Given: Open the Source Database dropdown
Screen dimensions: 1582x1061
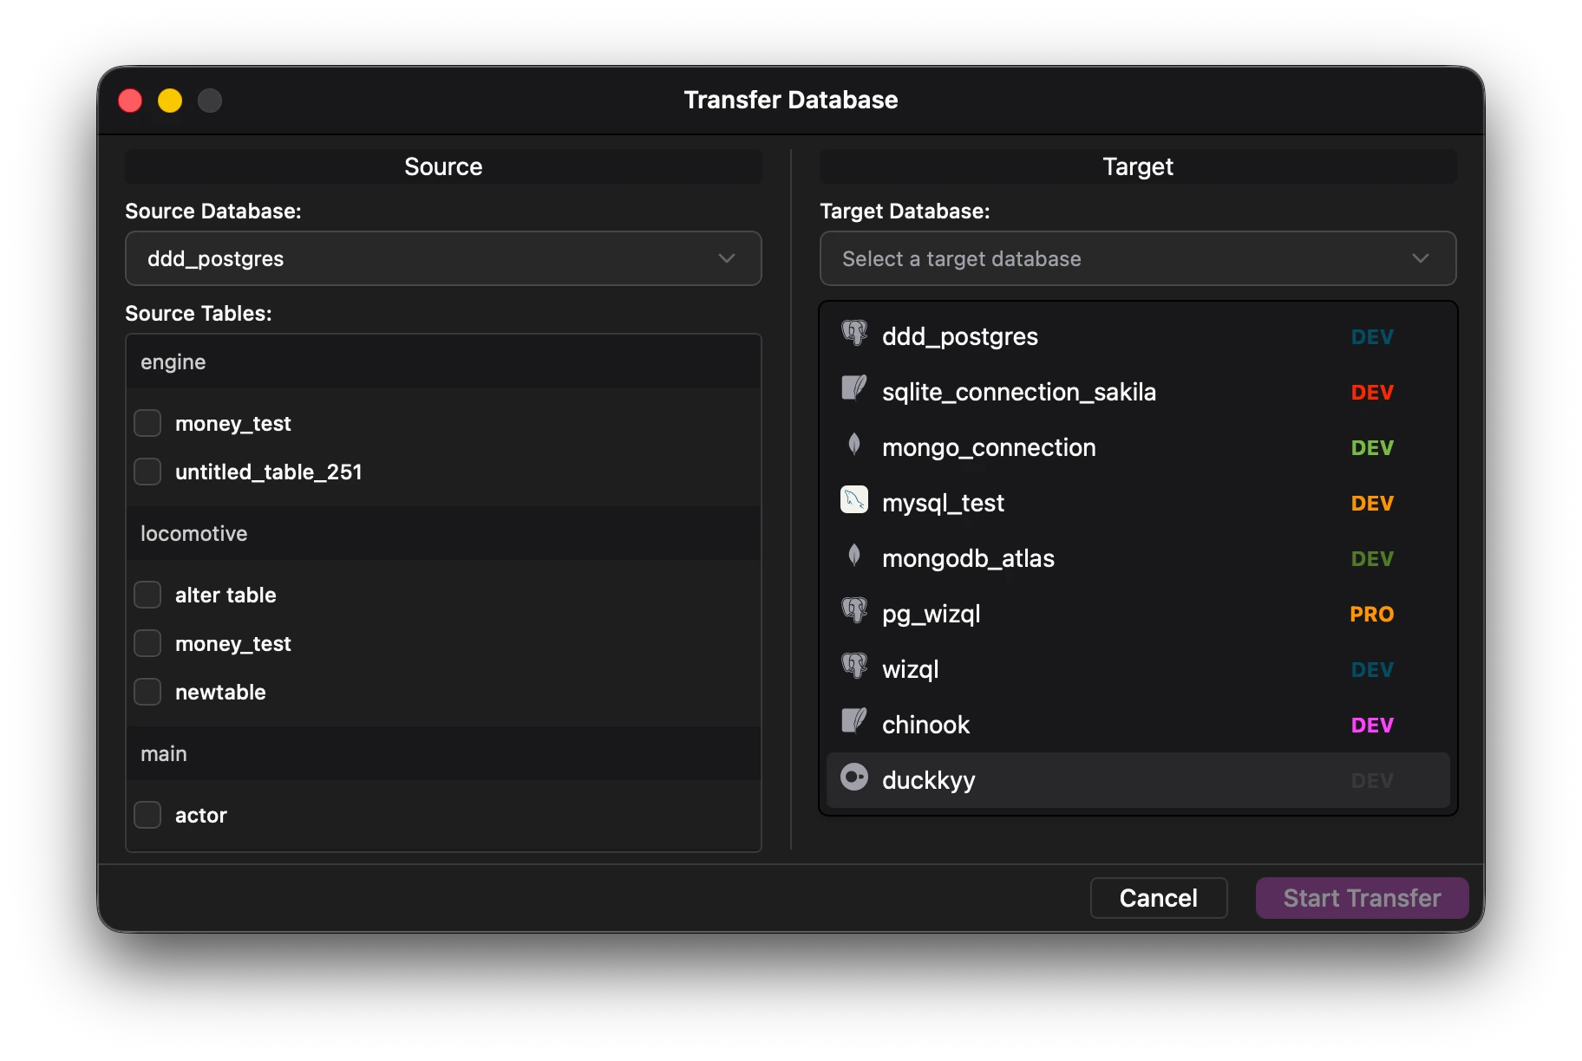Looking at the screenshot, I should [443, 258].
